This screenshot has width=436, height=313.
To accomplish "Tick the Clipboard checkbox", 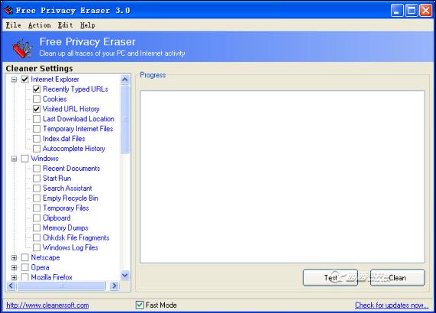I will (x=37, y=218).
